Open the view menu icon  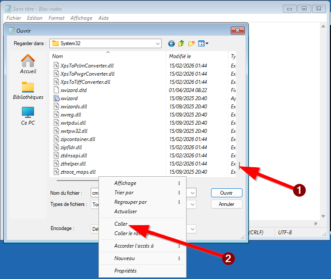pos(203,43)
